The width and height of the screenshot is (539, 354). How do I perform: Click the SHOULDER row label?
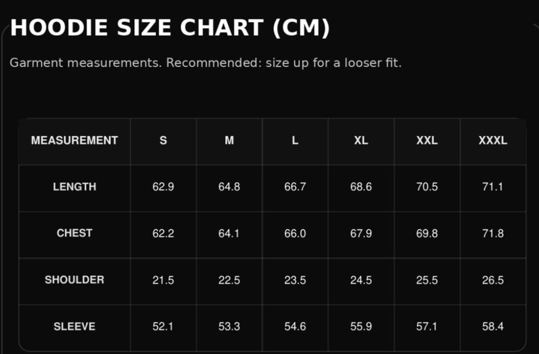point(74,280)
